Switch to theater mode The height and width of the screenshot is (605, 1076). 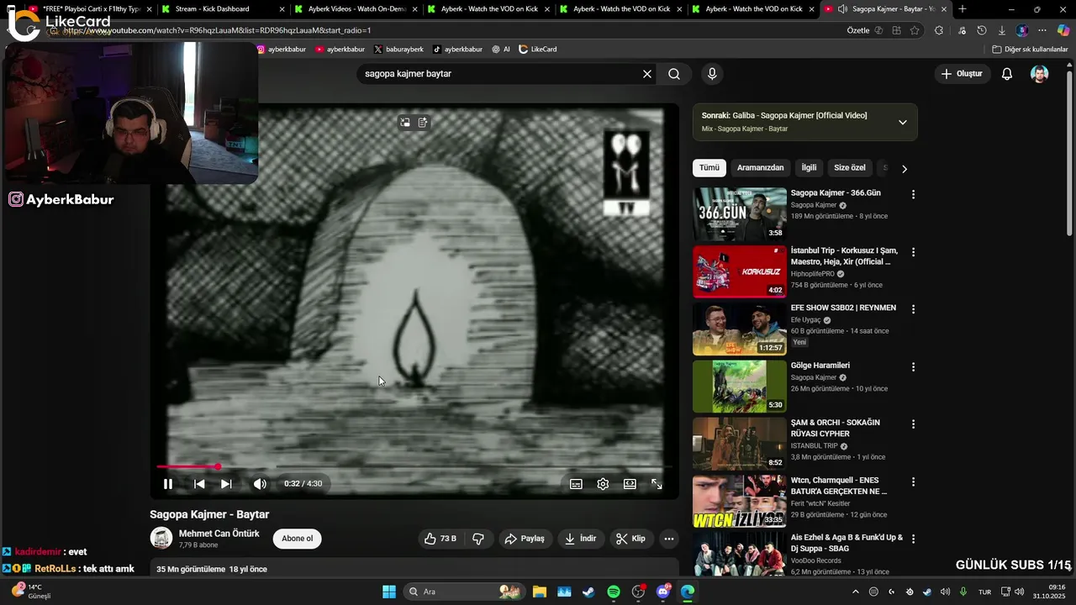630,484
